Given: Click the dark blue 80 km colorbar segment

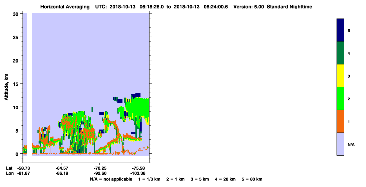Looking at the screenshot, I should click(x=340, y=30).
